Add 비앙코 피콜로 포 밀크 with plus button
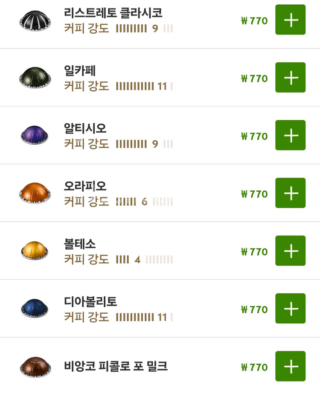This screenshot has width=320, height=393. (290, 366)
